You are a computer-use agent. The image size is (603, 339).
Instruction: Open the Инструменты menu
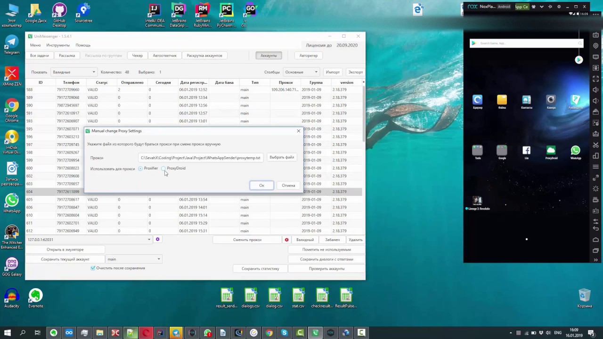(x=58, y=45)
